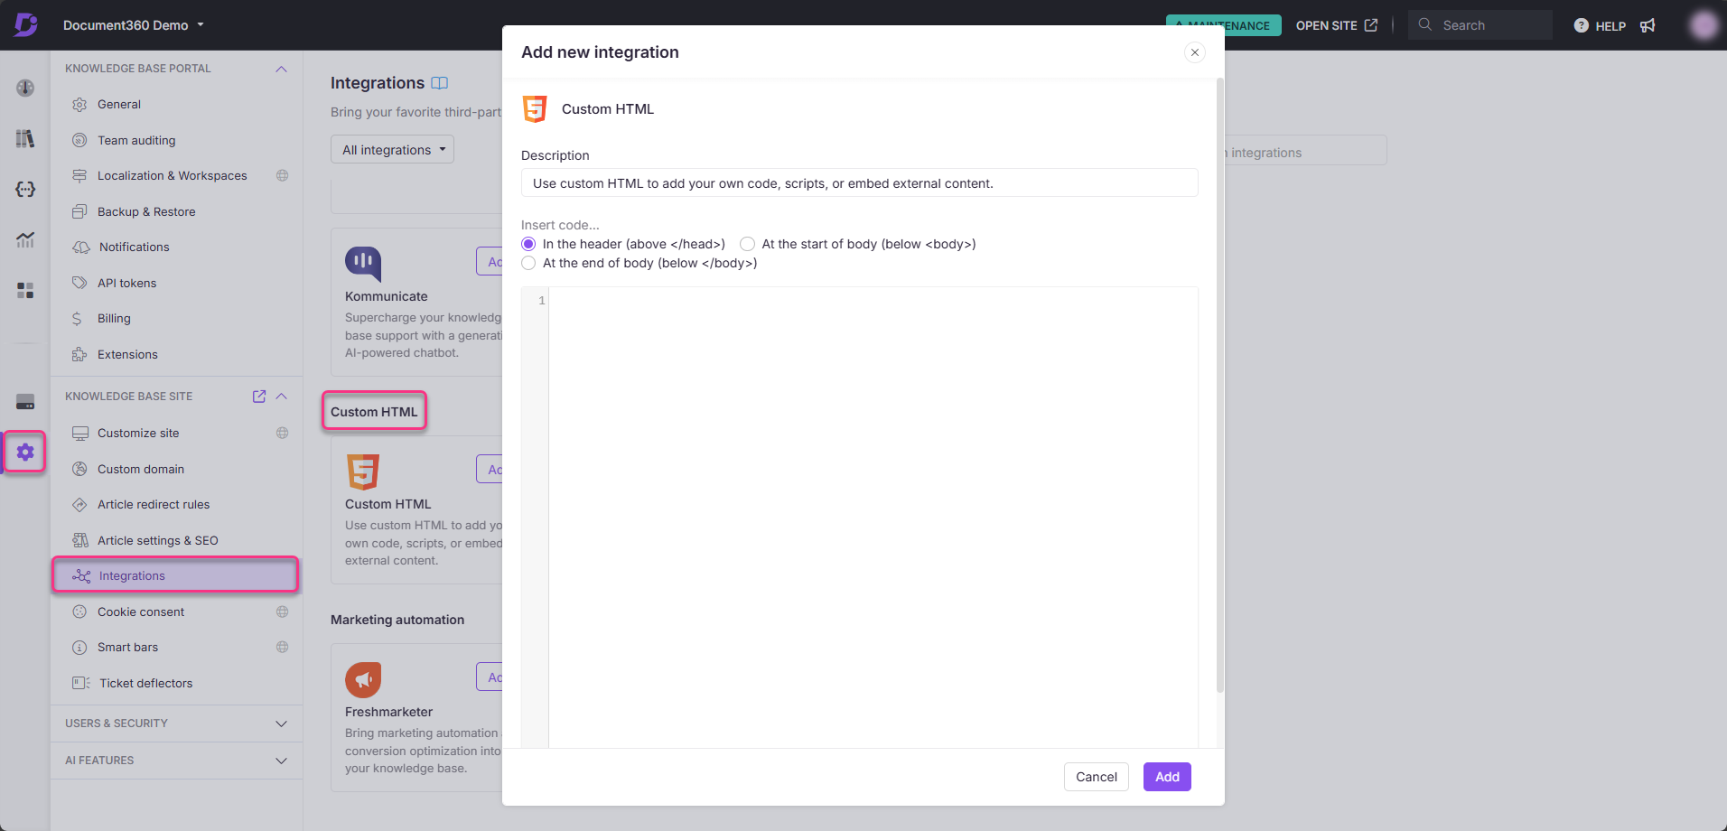This screenshot has height=831, width=1727.
Task: Choose 'At the start of body' option
Action: (747, 244)
